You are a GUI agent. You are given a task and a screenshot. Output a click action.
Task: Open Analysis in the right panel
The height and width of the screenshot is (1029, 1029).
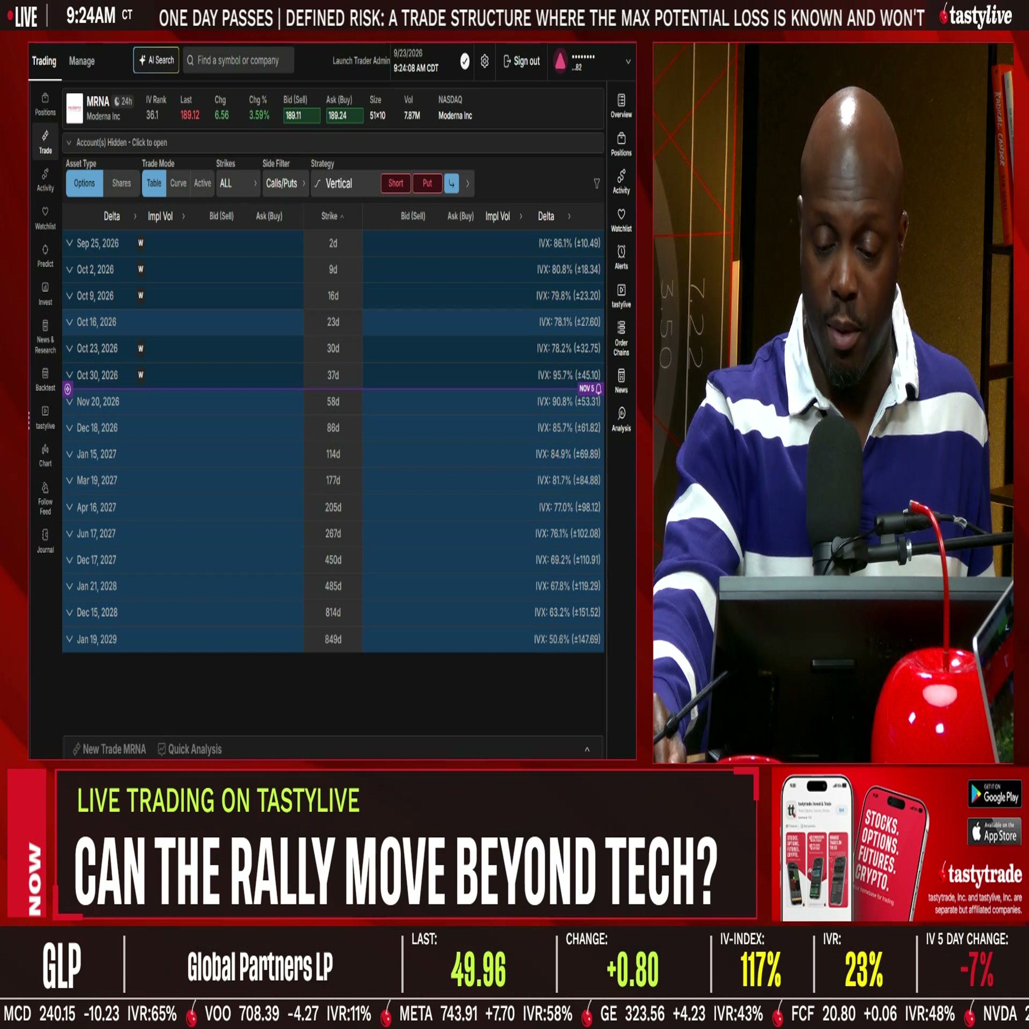(621, 420)
